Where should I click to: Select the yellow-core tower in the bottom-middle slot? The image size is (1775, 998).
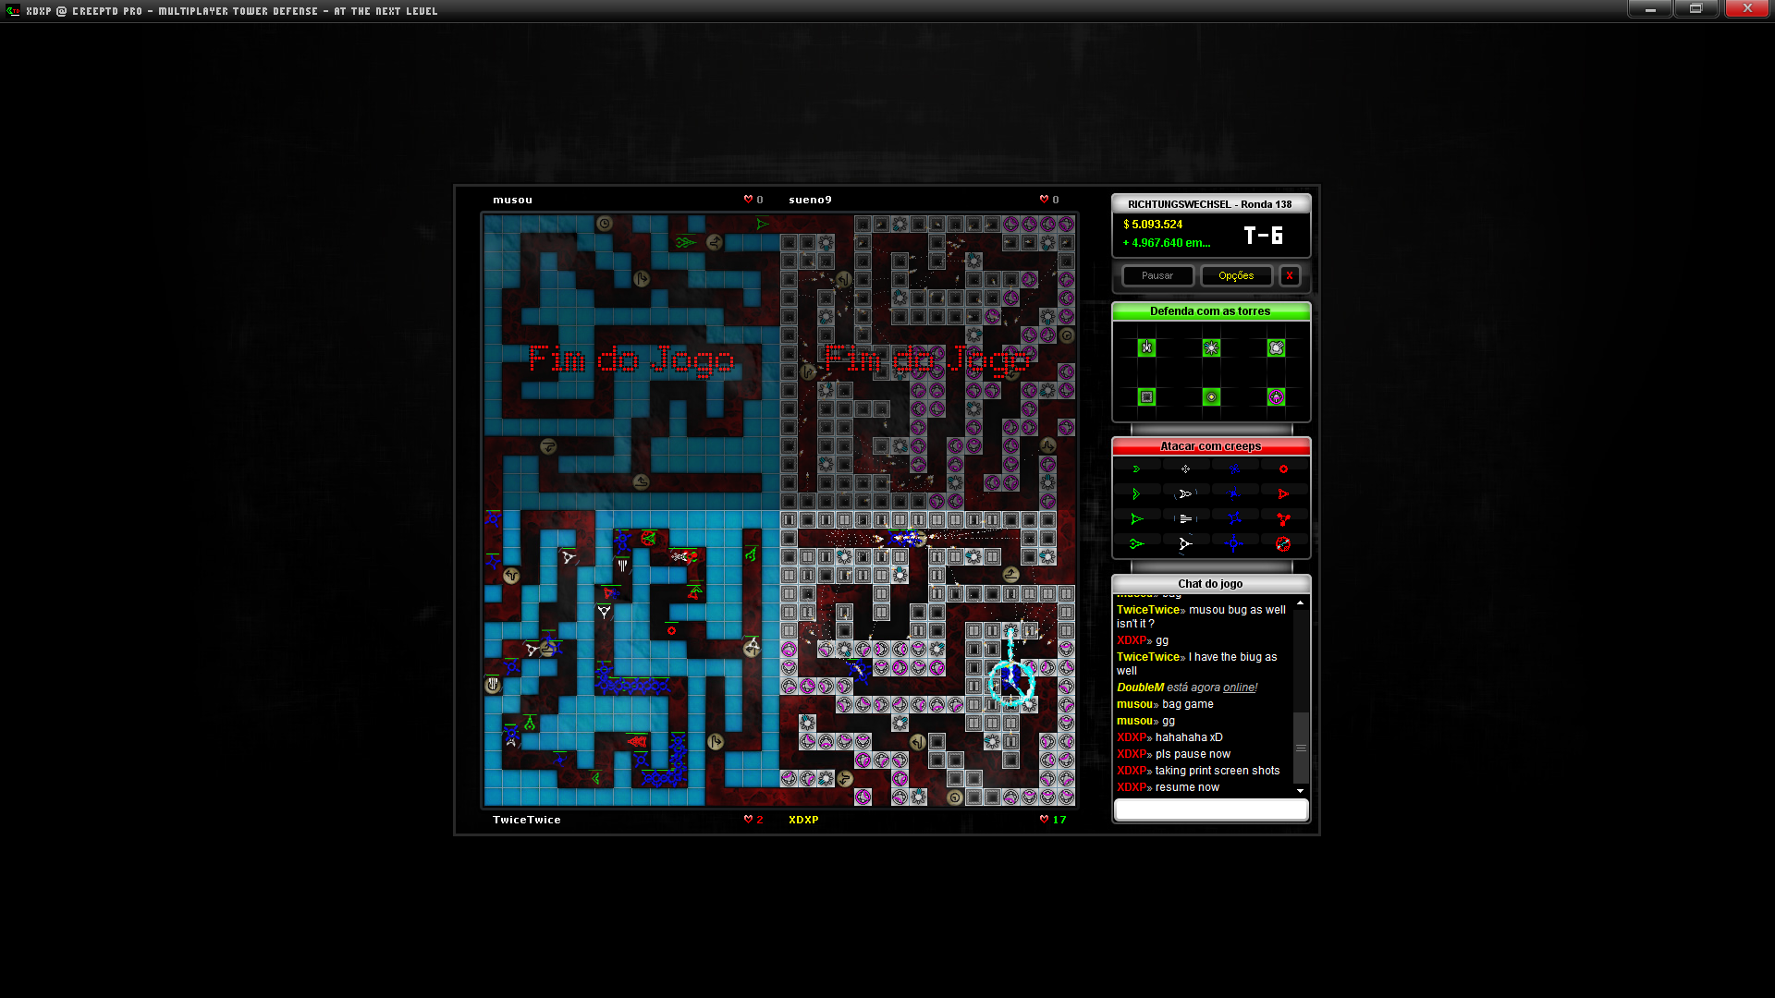click(1211, 396)
